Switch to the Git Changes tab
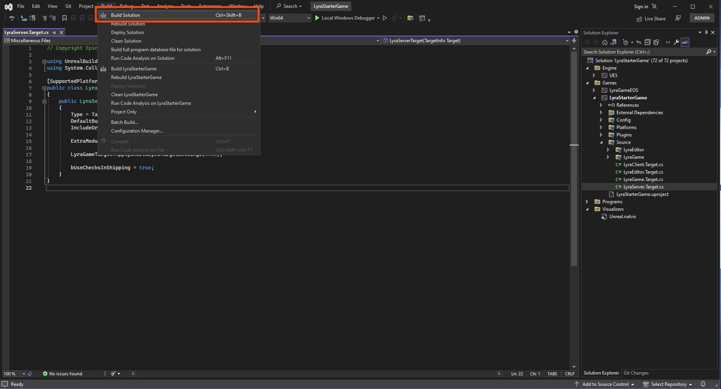 [636, 373]
